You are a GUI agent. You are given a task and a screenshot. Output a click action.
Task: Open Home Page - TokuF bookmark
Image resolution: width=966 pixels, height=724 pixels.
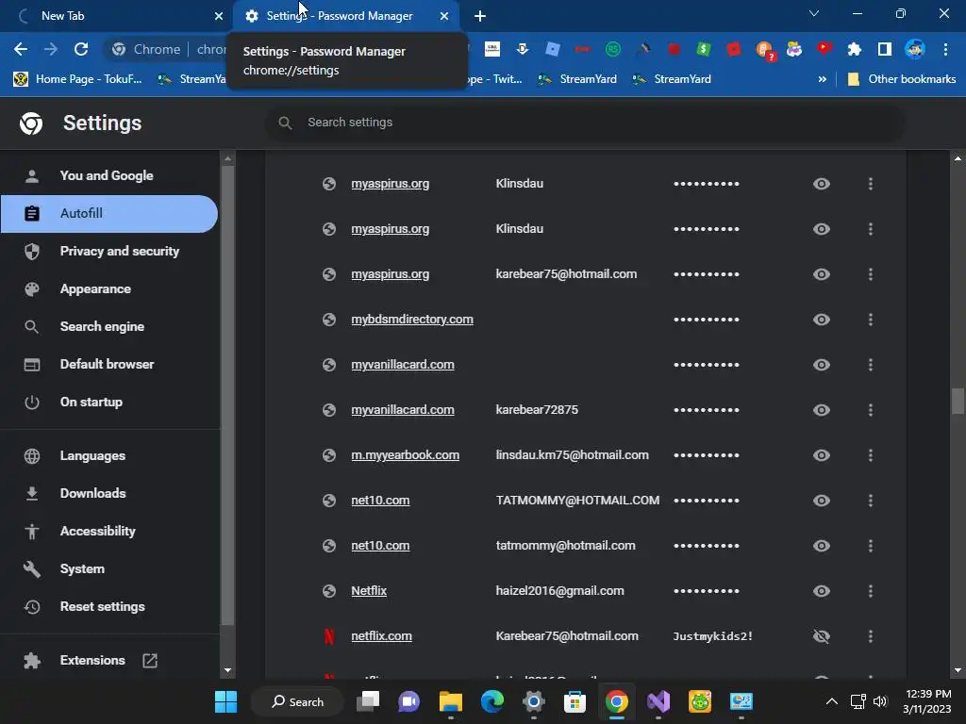77,79
